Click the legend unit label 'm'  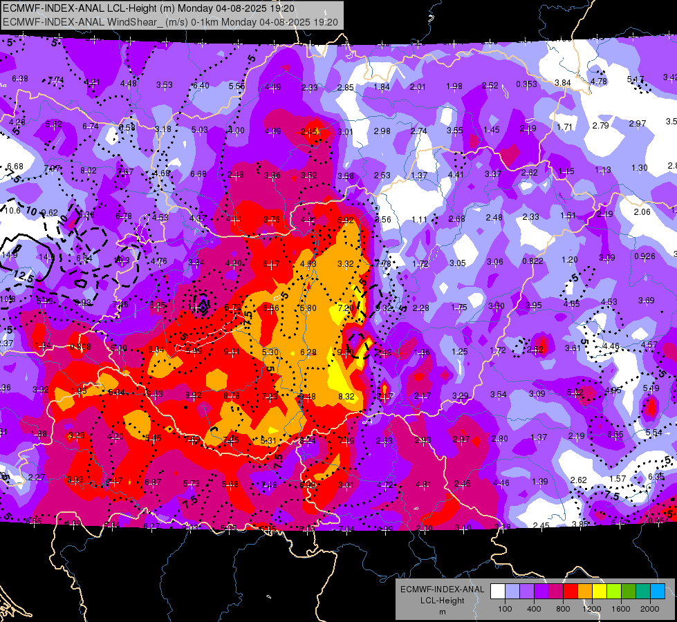coord(442,612)
